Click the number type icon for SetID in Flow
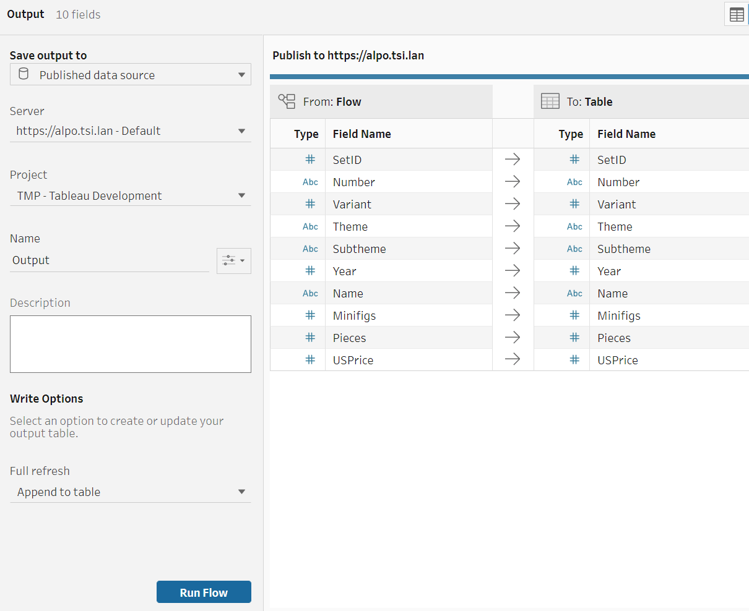The width and height of the screenshot is (749, 611). [x=310, y=160]
